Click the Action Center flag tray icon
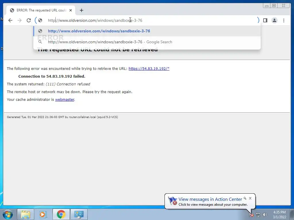 [251, 215]
